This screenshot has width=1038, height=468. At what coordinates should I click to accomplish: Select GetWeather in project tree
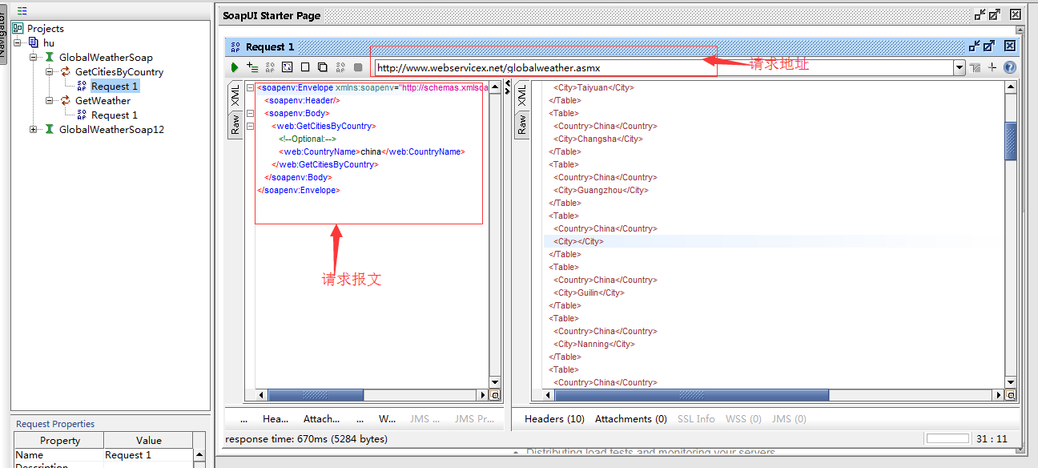click(103, 100)
